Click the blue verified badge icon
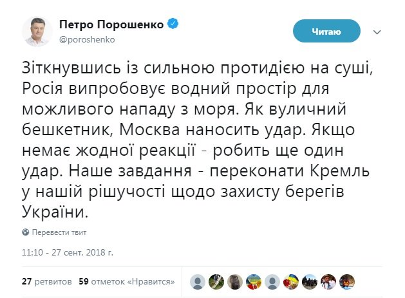 pyautogui.click(x=173, y=24)
